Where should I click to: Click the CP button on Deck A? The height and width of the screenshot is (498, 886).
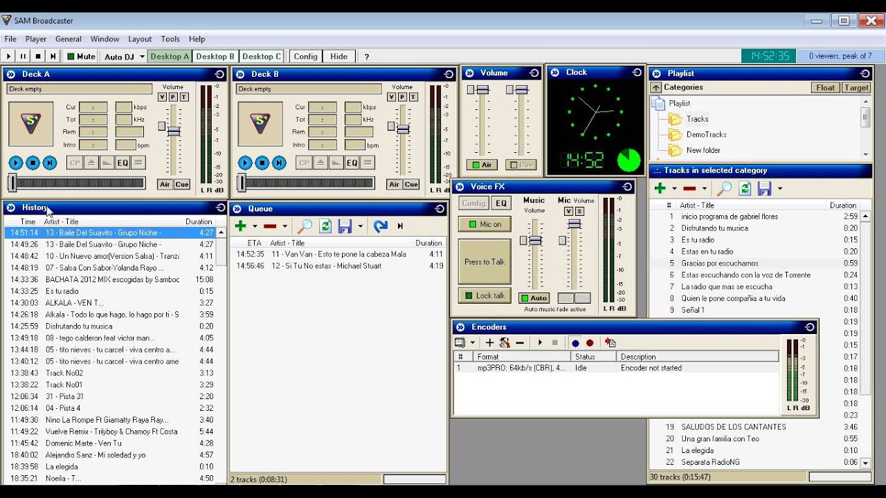click(x=75, y=163)
